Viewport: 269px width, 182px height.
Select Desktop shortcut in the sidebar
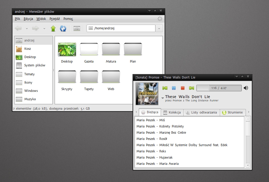click(34, 57)
